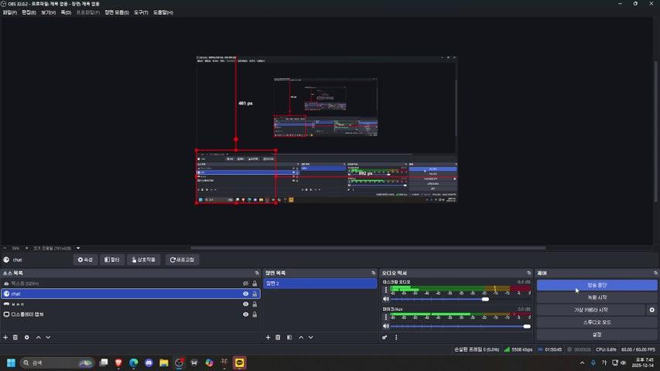The height and width of the screenshot is (371, 660).
Task: Mute the desktop audio speaker icon
Action: 385,299
